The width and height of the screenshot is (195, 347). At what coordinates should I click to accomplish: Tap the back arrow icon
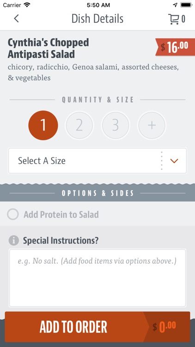pyautogui.click(x=16, y=19)
